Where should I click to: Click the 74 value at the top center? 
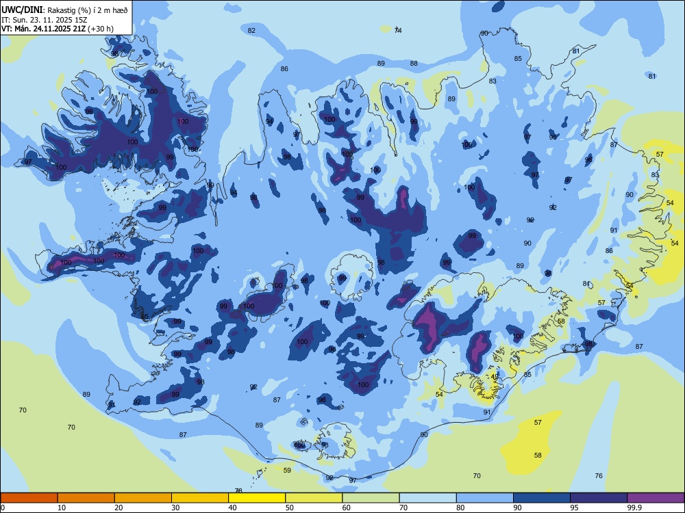coord(398,30)
